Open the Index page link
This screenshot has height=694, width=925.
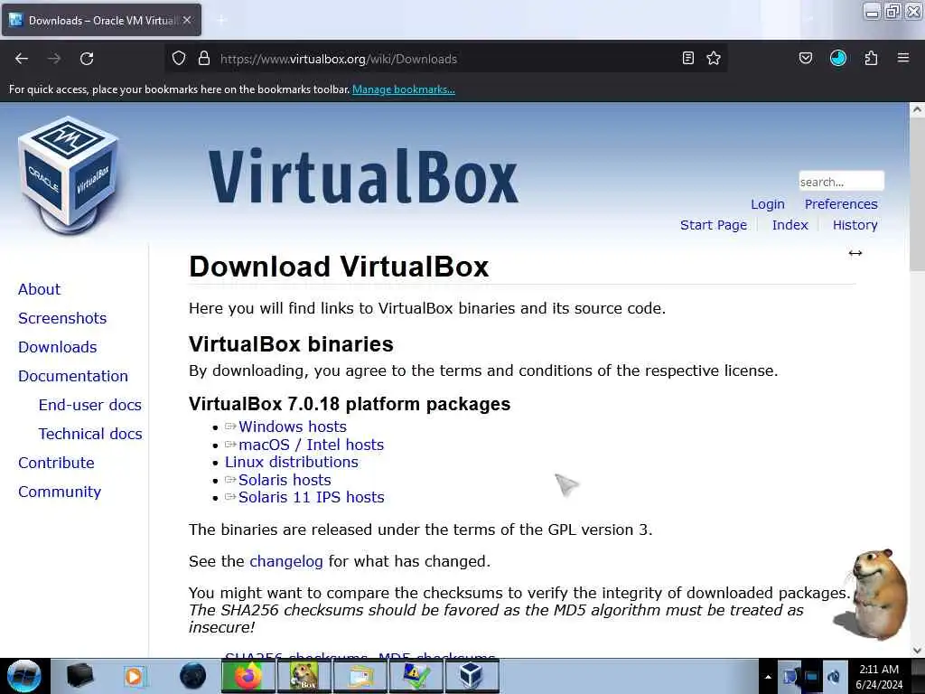click(x=790, y=225)
